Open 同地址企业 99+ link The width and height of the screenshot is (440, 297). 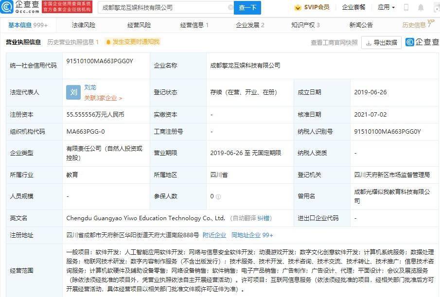coord(252,235)
